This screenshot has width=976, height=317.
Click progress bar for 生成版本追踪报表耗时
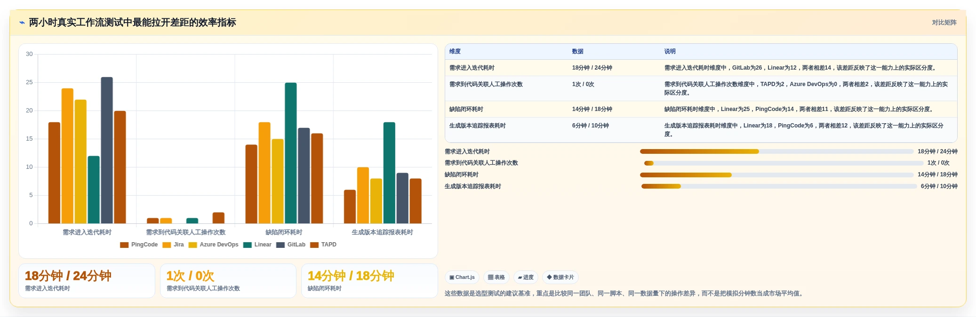point(779,186)
